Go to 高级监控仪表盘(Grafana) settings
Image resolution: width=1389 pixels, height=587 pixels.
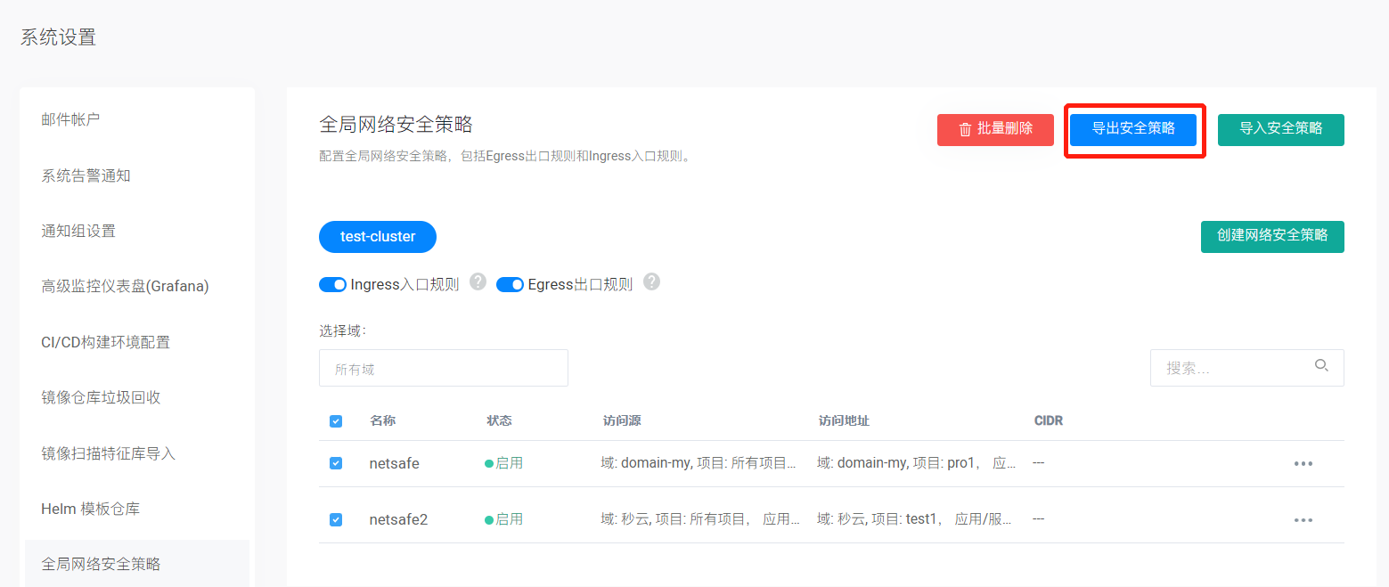[x=125, y=286]
